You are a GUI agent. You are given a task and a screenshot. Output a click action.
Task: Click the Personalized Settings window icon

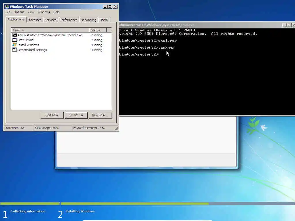pyautogui.click(x=14, y=50)
